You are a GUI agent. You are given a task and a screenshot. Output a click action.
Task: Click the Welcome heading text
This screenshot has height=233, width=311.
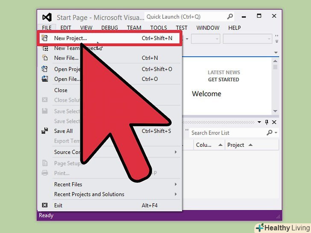[206, 93]
